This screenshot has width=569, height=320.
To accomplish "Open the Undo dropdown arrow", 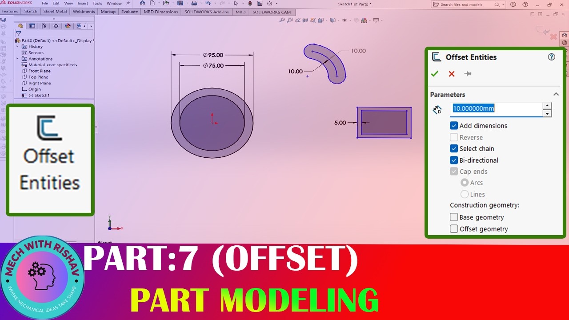I will click(x=215, y=3).
